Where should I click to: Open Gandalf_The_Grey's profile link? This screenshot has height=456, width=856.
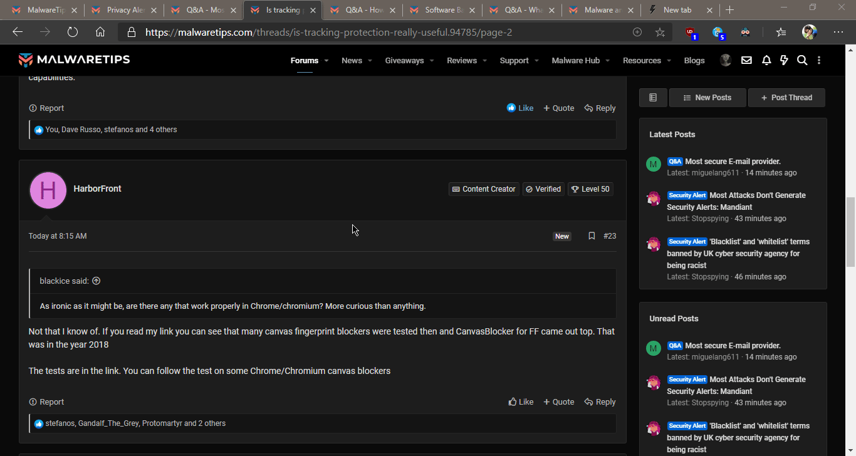click(108, 423)
